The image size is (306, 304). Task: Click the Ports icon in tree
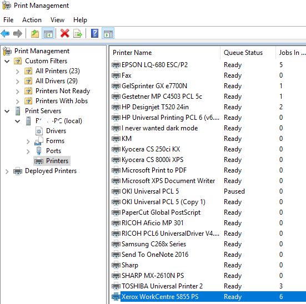tap(39, 151)
